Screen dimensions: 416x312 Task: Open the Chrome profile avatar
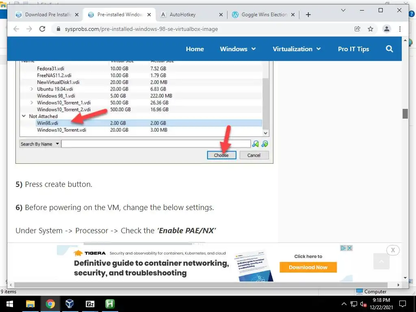pyautogui.click(x=387, y=29)
